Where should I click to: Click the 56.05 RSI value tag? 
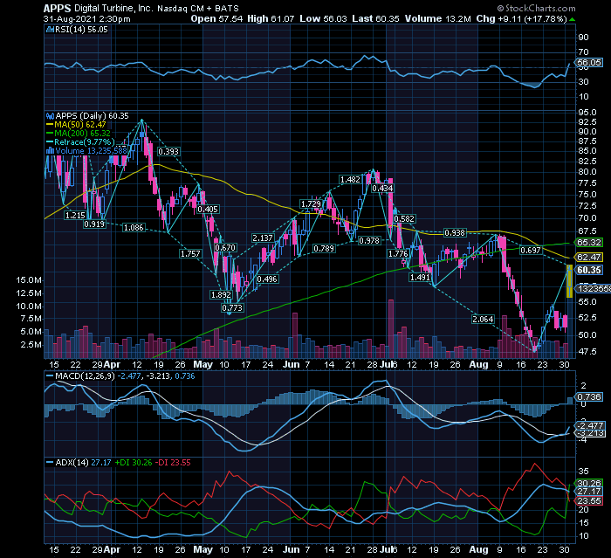coord(589,63)
